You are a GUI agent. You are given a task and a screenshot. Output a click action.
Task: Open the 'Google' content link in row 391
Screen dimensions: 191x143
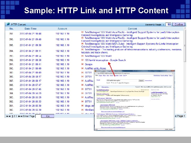click(x=88, y=64)
